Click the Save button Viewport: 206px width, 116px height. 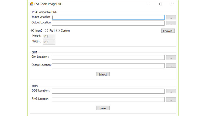click(x=103, y=108)
